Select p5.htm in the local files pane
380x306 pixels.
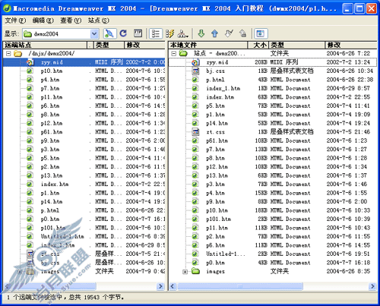215,106
